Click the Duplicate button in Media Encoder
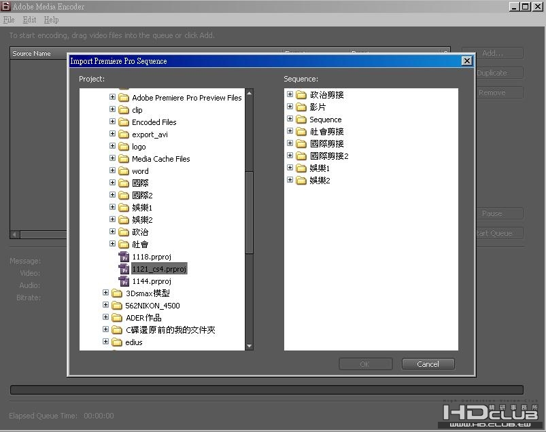Screen dimensions: 546x432 tap(499, 73)
